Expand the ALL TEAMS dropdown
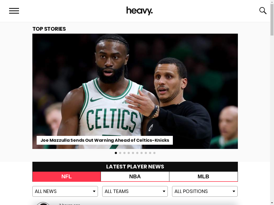The image size is (274, 205). tap(135, 191)
